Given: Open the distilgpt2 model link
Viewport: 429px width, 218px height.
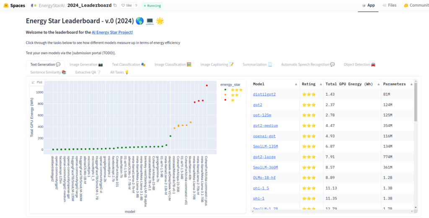Looking at the screenshot, I should pyautogui.click(x=264, y=94).
